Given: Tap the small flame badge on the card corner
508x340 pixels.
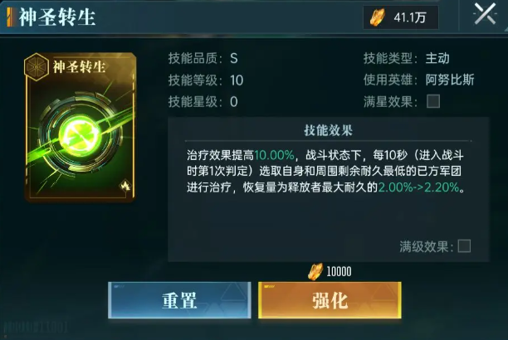Looking at the screenshot, I should 125,186.
